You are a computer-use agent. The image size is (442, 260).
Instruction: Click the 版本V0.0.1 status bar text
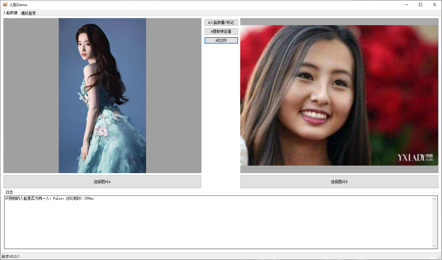(10, 257)
